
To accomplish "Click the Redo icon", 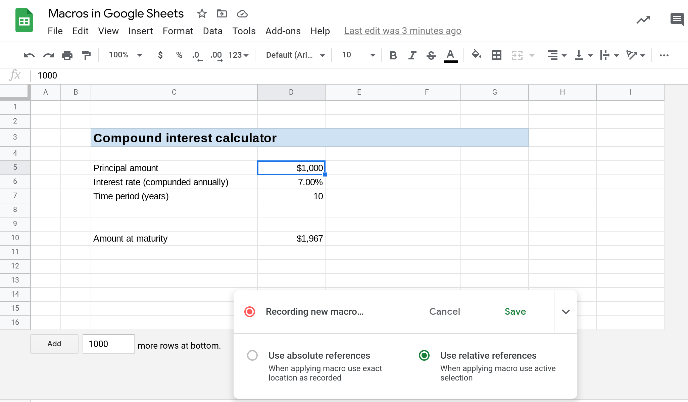I will point(48,55).
